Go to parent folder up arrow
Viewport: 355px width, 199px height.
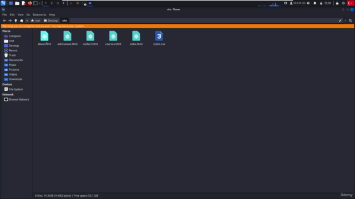[x=16, y=20]
